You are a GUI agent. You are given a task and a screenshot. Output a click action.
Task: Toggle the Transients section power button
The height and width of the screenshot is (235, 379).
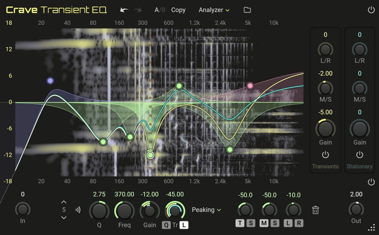tap(326, 155)
